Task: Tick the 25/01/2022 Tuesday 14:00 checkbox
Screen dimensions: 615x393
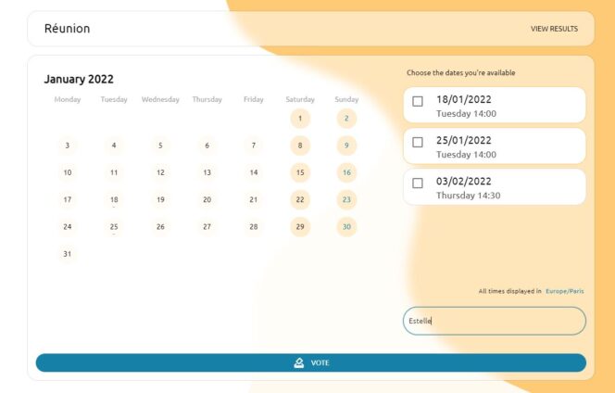Action: [x=418, y=143]
